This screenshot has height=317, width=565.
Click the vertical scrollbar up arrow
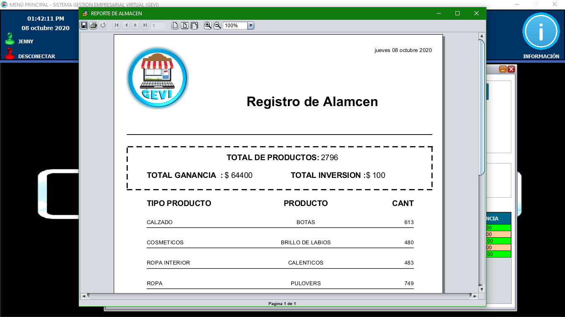[481, 36]
